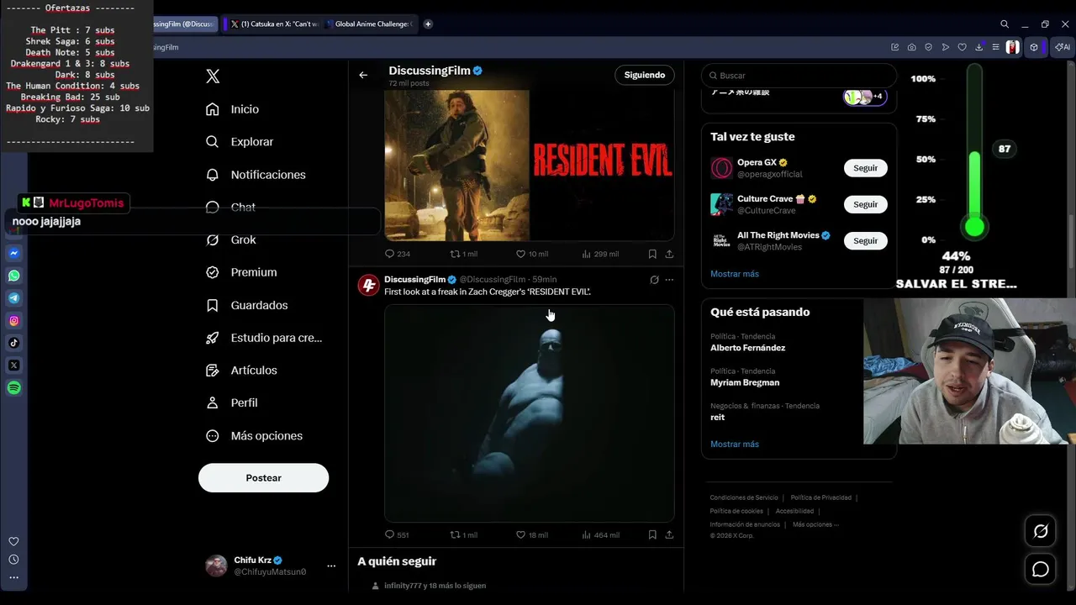Follow Culture Crave with Seguir button
1076x605 pixels.
[865, 204]
